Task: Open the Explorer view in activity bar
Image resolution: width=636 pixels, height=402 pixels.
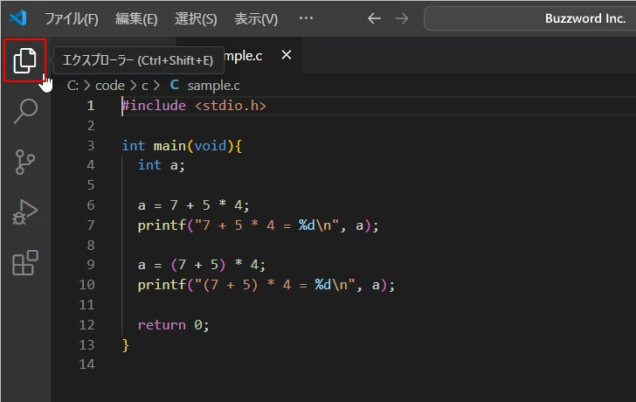Action: (x=24, y=61)
